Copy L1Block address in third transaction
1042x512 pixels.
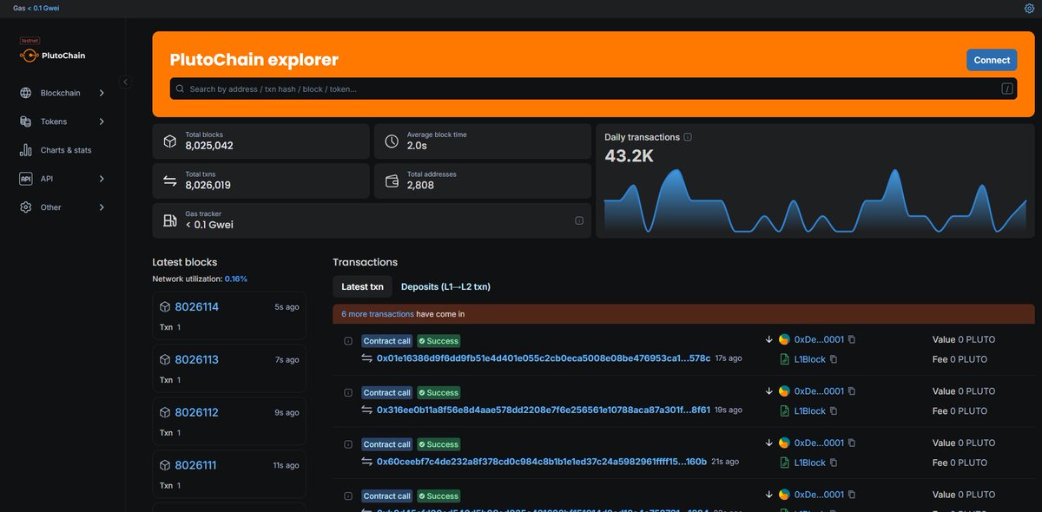834,463
